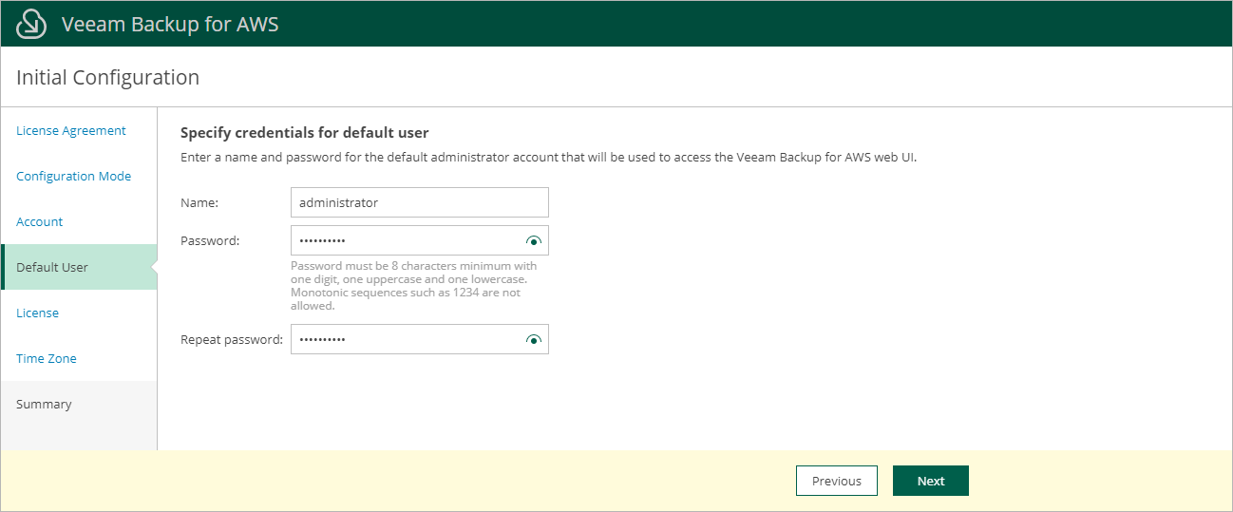Screen dimensions: 1233x512
Task: Reveal the Repeat password field characters
Action: pos(533,340)
